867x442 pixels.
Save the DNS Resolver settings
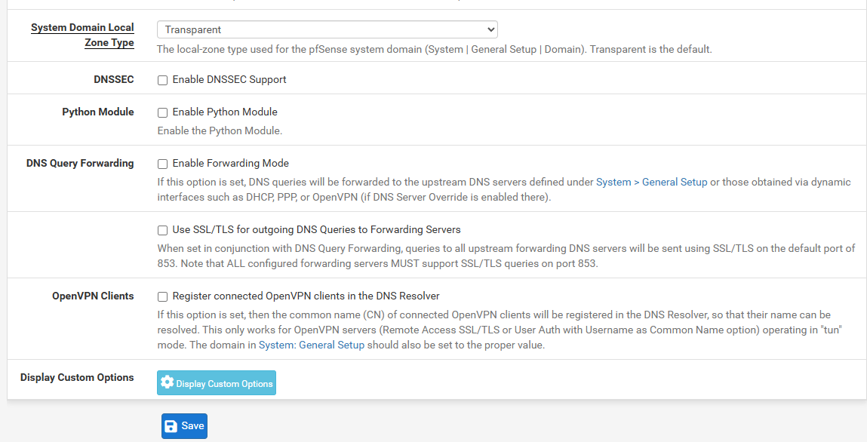(x=184, y=426)
